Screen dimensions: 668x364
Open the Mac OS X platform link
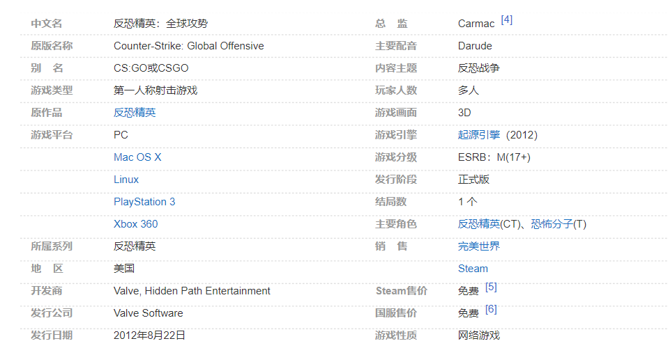137,157
